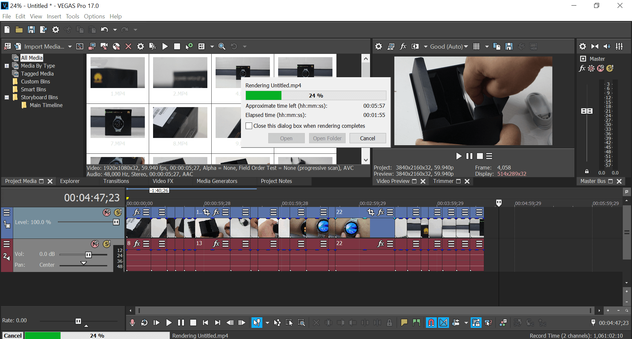Stop media preview in Project Media toolbar
The height and width of the screenshot is (339, 632).
pos(177,46)
